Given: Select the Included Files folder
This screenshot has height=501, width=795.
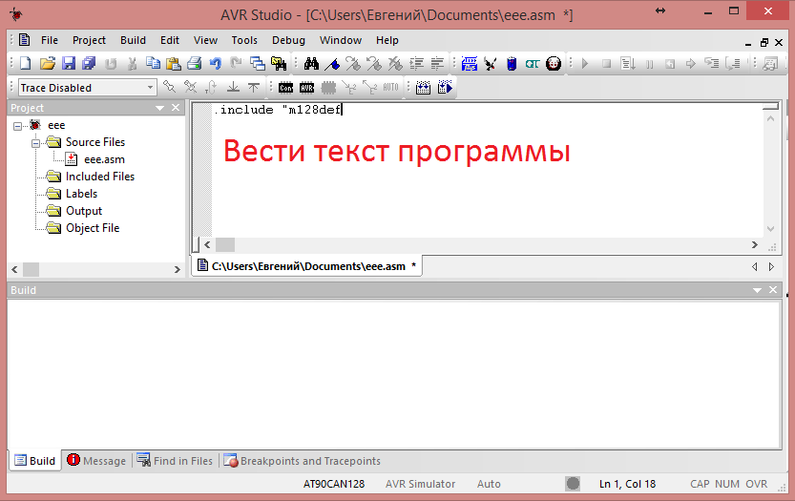Looking at the screenshot, I should point(100,177).
